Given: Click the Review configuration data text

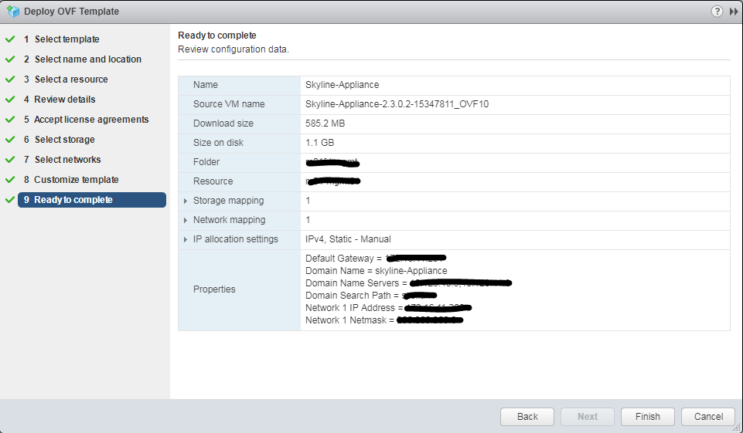Looking at the screenshot, I should click(233, 49).
